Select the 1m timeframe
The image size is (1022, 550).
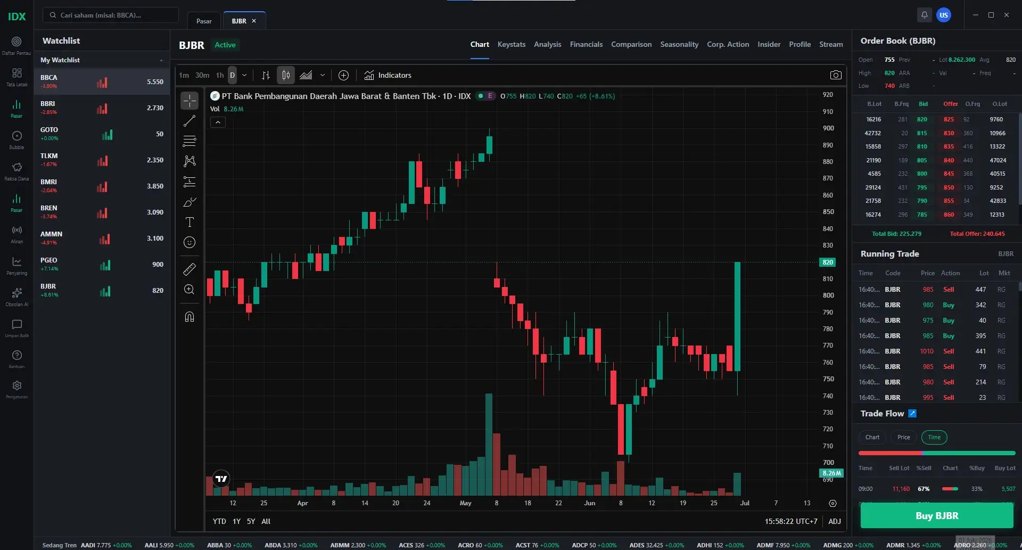184,75
